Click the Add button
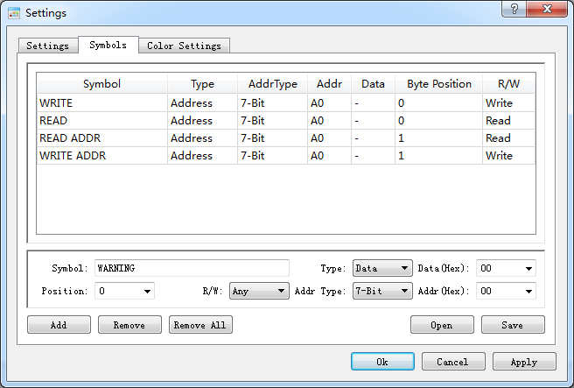The image size is (574, 388). coord(59,325)
